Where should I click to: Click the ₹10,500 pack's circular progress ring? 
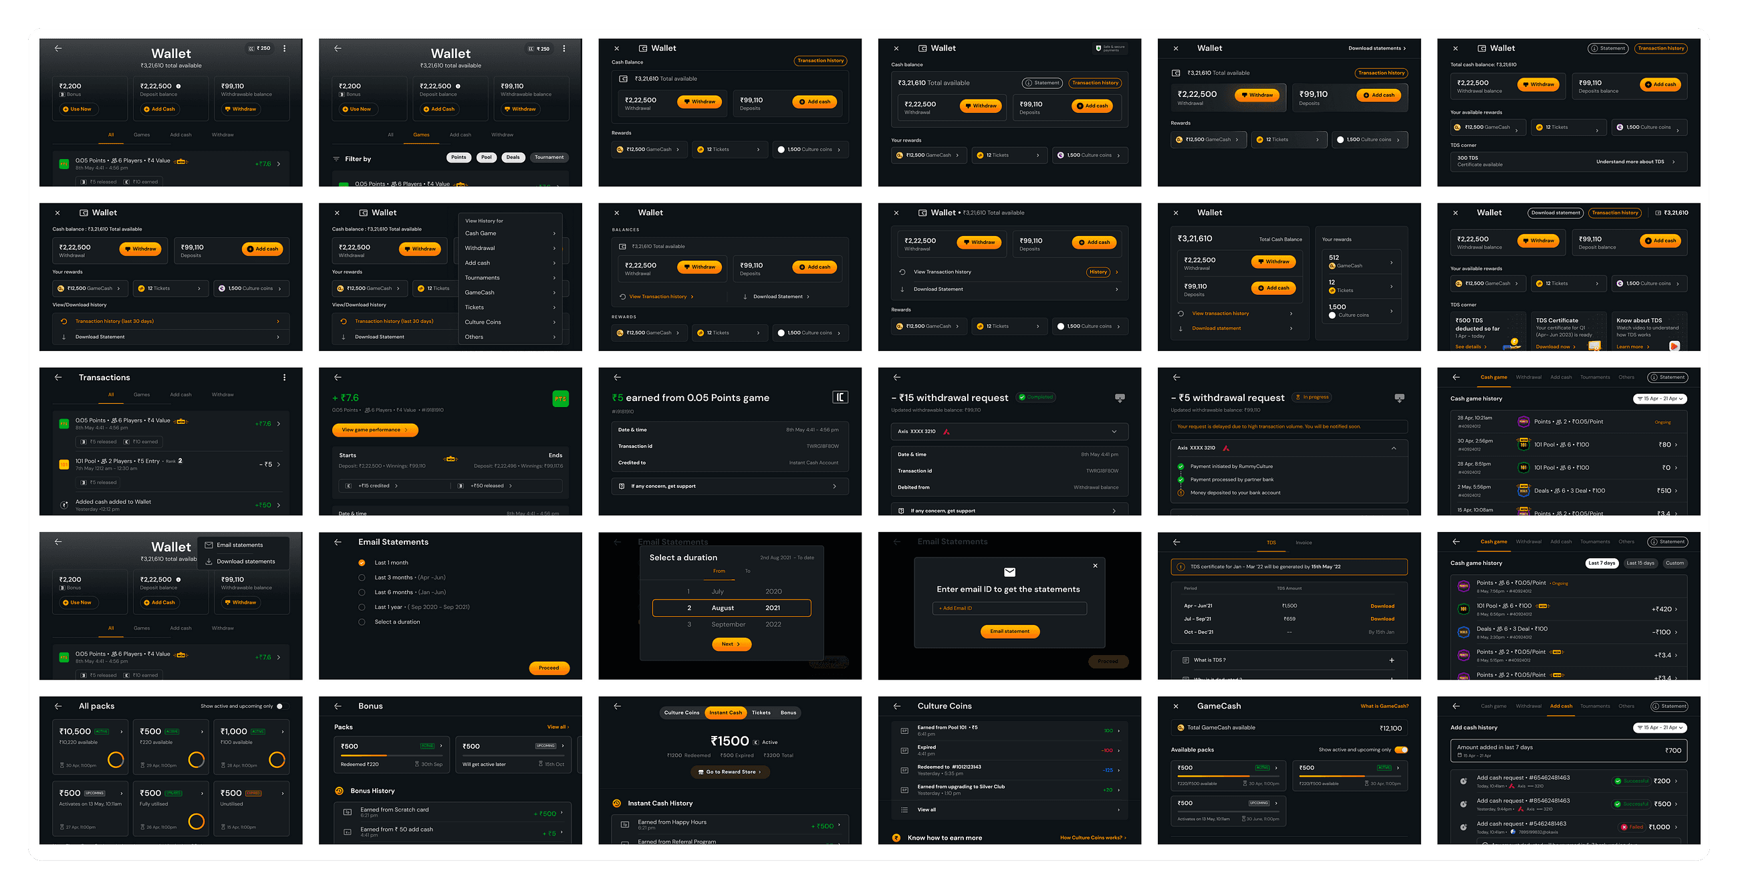pos(116,759)
